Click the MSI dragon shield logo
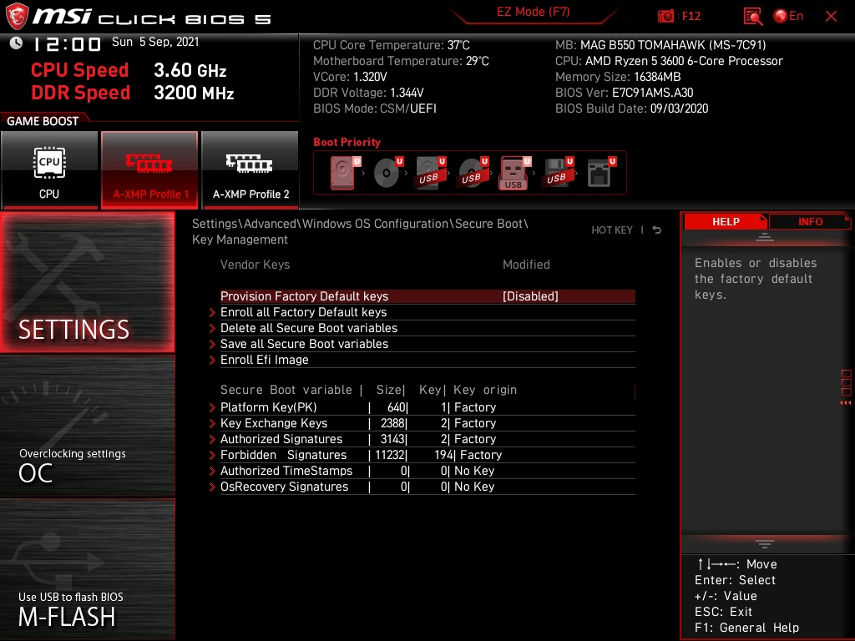The height and width of the screenshot is (641, 855). pyautogui.click(x=17, y=17)
